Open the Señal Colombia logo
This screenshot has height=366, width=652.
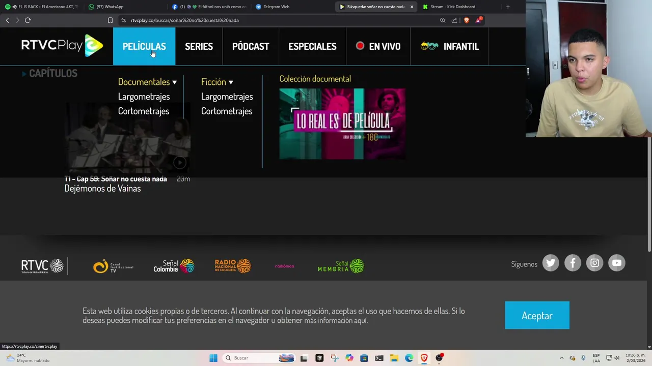tap(174, 266)
